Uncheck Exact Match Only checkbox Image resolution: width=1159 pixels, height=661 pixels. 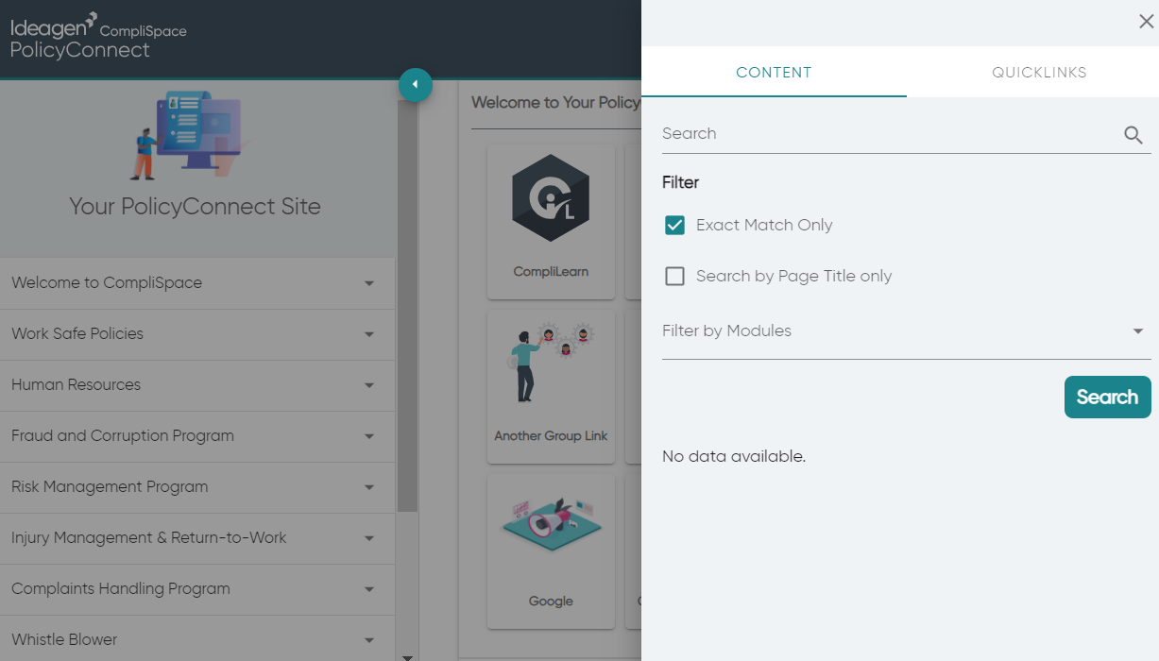[x=674, y=225]
